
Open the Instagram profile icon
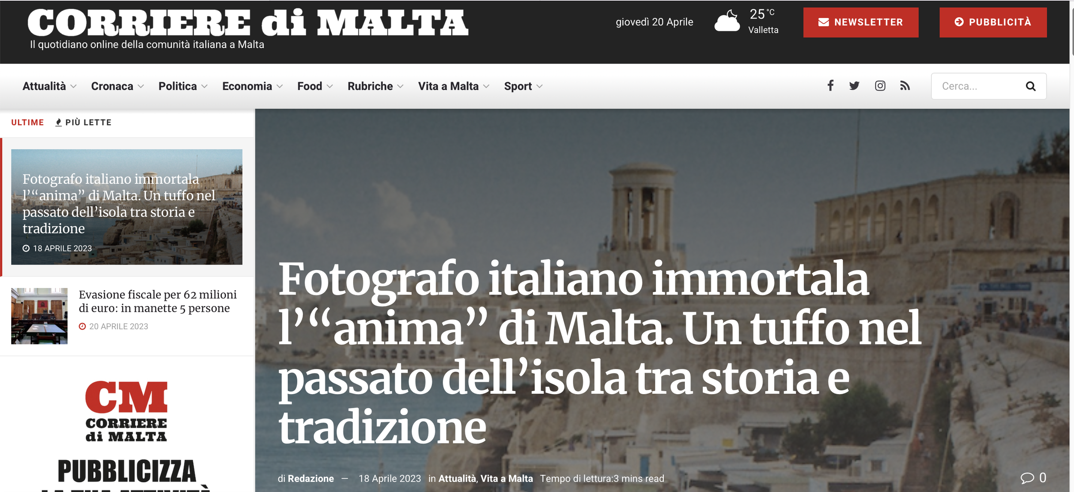pos(880,86)
